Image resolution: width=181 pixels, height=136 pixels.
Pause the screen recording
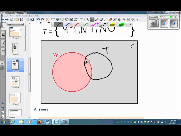pyautogui.click(x=164, y=24)
